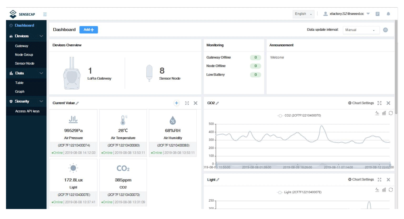Screen dimensions: 404x219
Task: Toggle the CO2 series legend marker
Action: coord(280,116)
